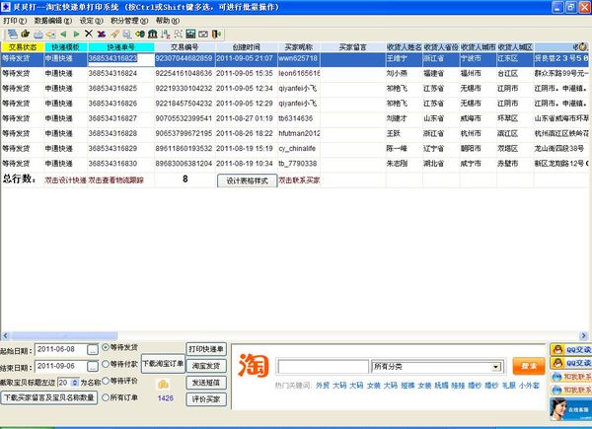
Task: Click the yellow left-arrow envelope toolbar icon
Action: point(50,35)
